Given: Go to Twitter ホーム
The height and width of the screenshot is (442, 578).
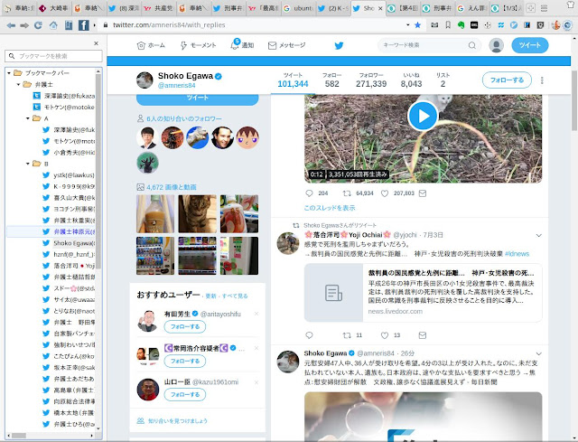Looking at the screenshot, I should pos(151,45).
